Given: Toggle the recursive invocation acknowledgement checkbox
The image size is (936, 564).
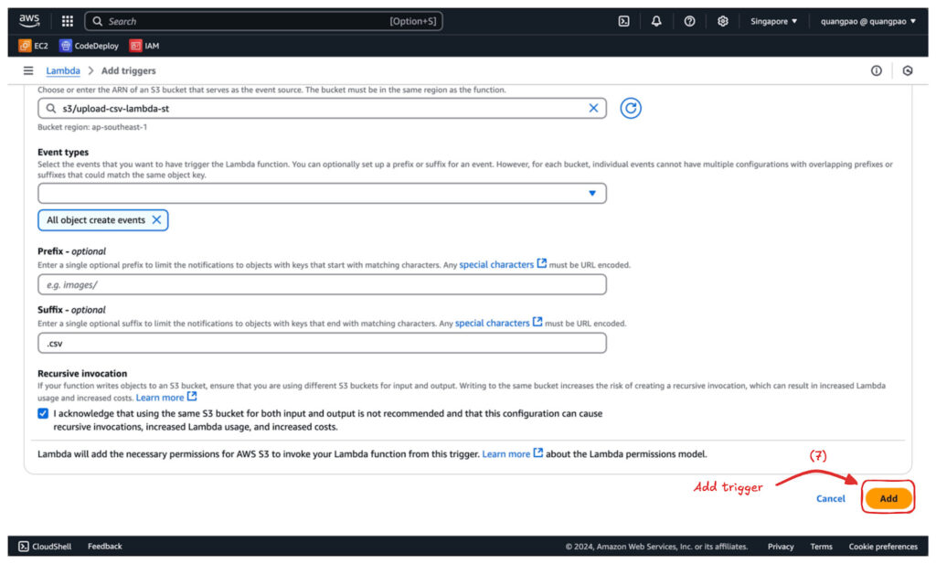Looking at the screenshot, I should click(43, 413).
